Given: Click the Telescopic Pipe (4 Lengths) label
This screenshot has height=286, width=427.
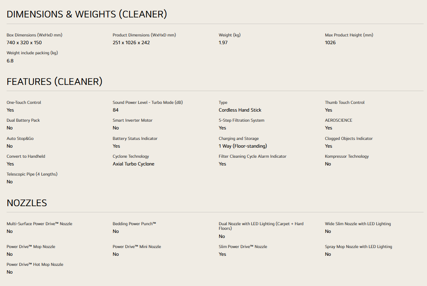Looking at the screenshot, I should click(32, 174).
